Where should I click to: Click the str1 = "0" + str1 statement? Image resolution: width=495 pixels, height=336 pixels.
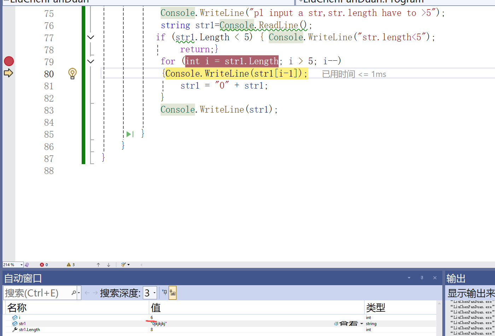[224, 85]
